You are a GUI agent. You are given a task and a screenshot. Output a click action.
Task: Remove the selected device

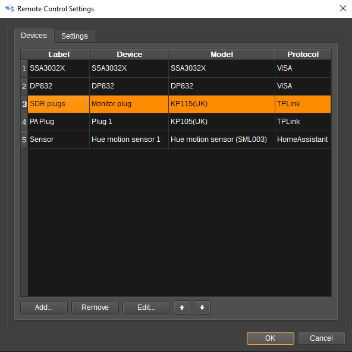pos(95,307)
